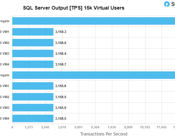Click the bar next to value 3,159.3

coord(33,32)
